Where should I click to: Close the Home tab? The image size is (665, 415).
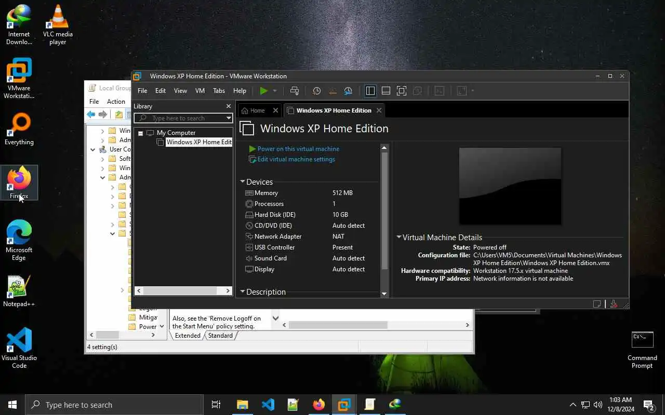pyautogui.click(x=275, y=110)
